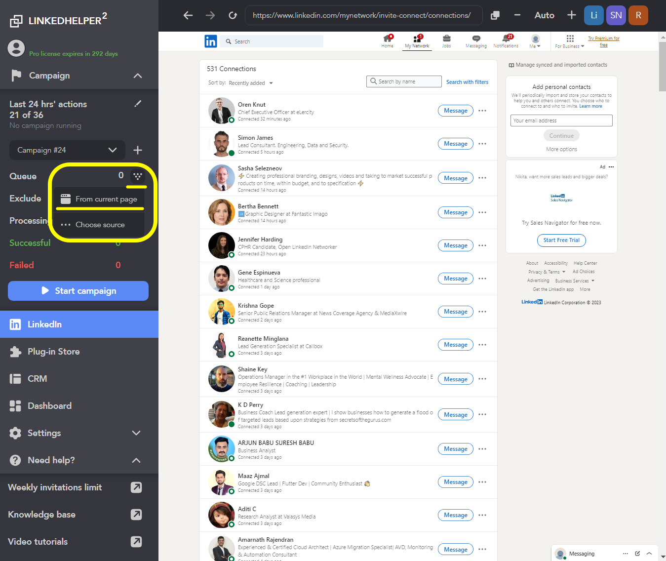Open For Business apps dropdown

tap(570, 41)
